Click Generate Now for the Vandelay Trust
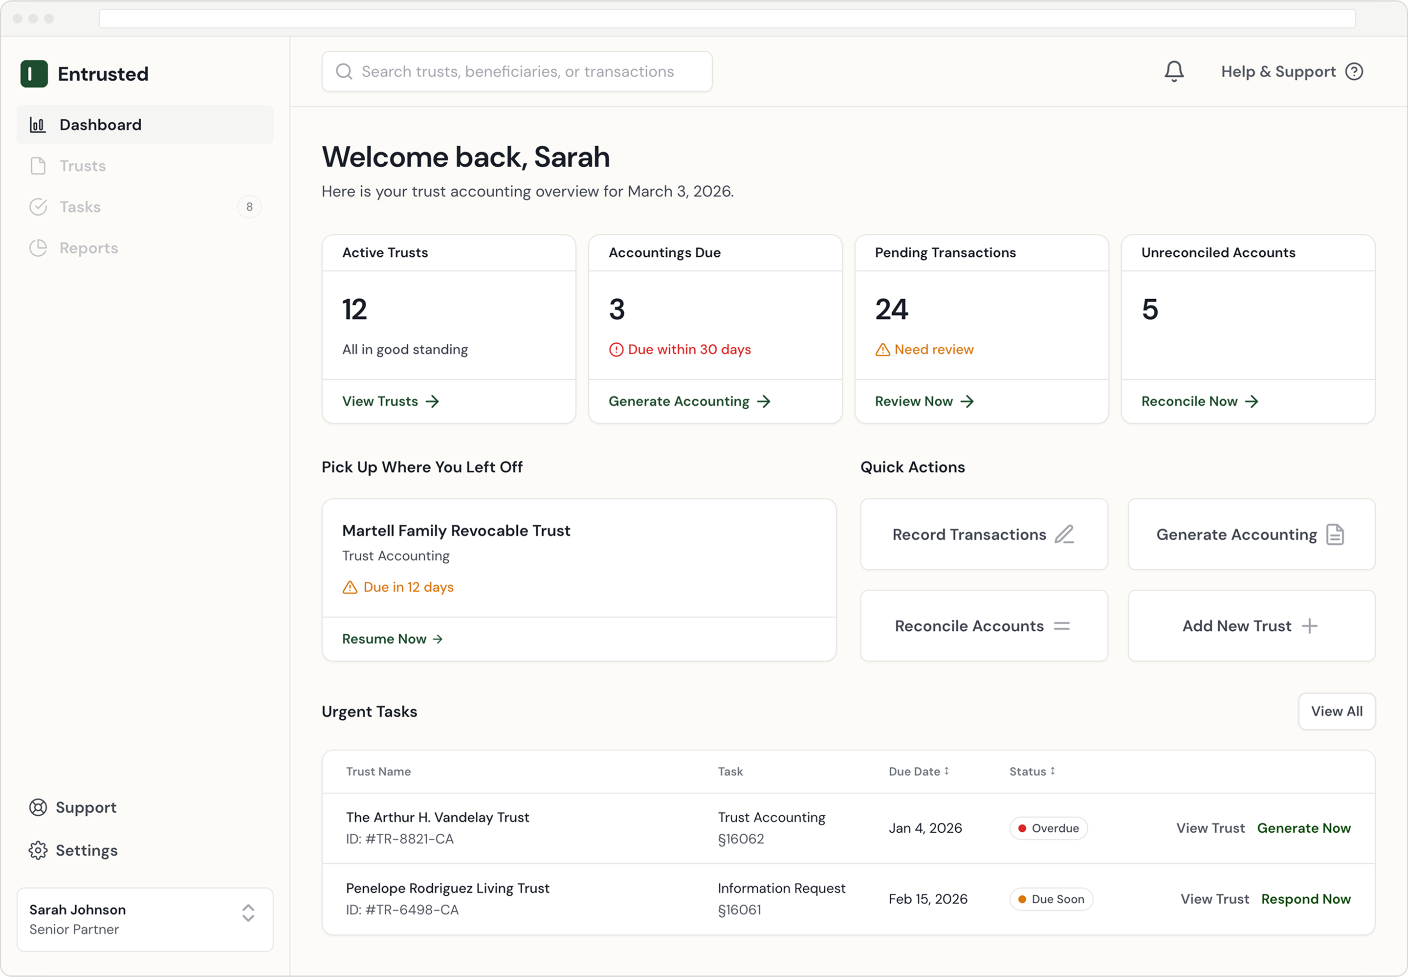 click(1304, 828)
